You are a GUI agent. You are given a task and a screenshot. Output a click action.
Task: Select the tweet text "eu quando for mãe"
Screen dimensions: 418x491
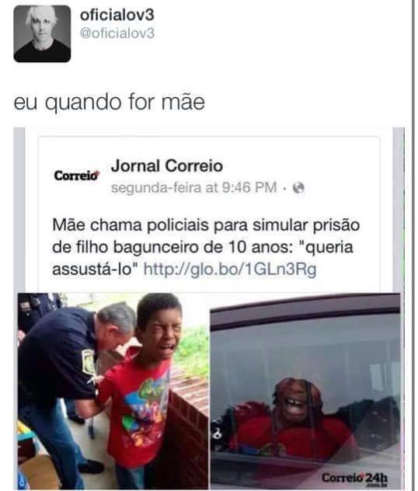(x=110, y=103)
